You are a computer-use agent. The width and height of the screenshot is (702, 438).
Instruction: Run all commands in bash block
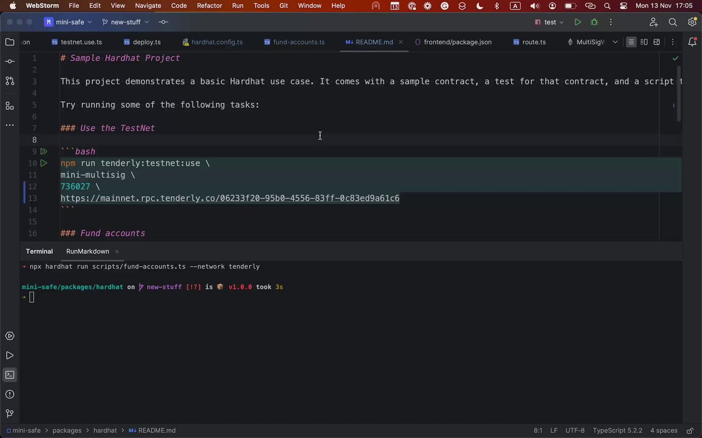pos(44,152)
